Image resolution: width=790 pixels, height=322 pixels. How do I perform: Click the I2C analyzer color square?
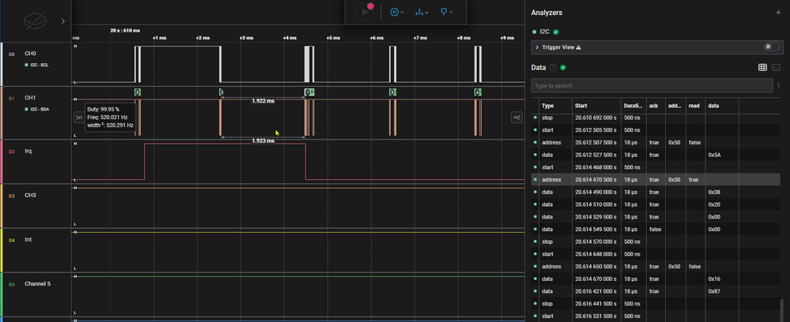tap(535, 32)
